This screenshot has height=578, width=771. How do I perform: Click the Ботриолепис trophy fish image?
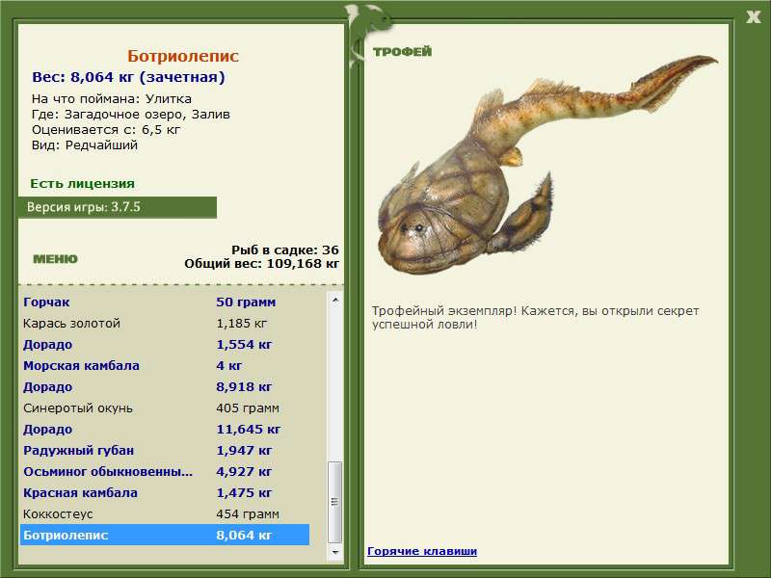[547, 165]
